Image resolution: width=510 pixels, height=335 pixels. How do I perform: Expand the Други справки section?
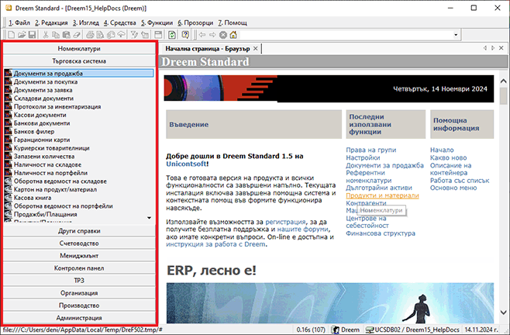[79, 231]
